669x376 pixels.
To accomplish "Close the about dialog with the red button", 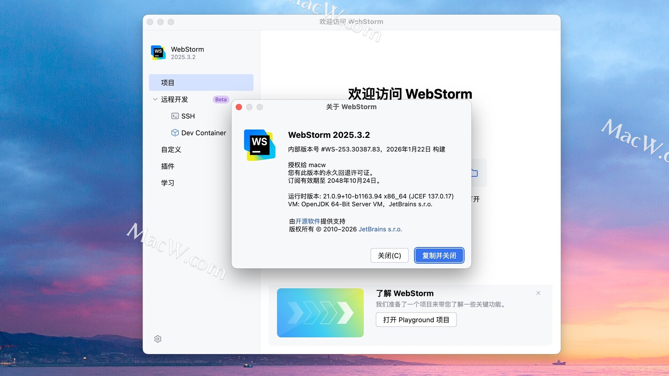I will pyautogui.click(x=239, y=107).
